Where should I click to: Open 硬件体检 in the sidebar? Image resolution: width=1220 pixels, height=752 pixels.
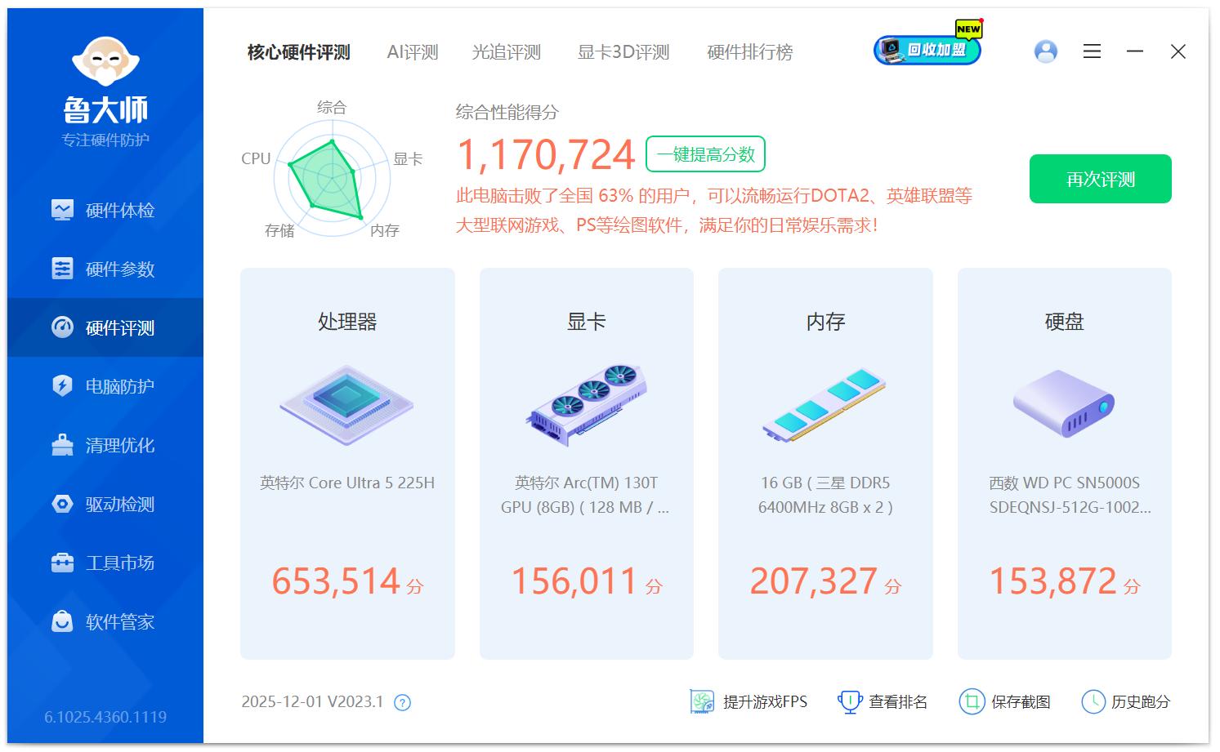click(105, 210)
